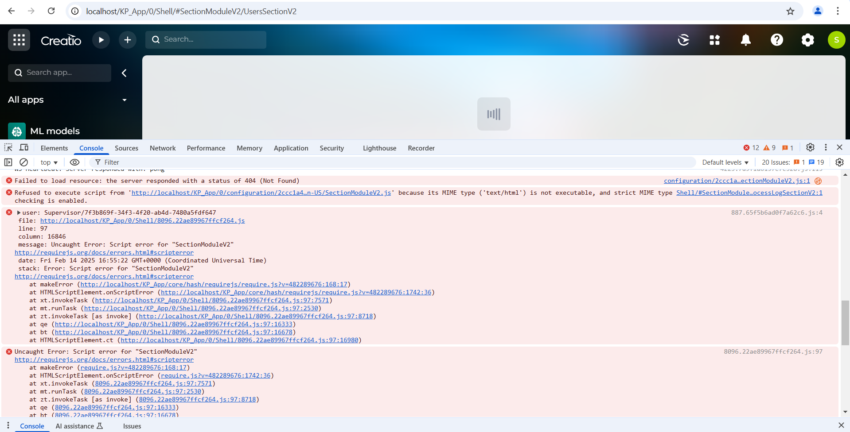Clear the console with the ban icon
This screenshot has width=850, height=432.
(24, 162)
